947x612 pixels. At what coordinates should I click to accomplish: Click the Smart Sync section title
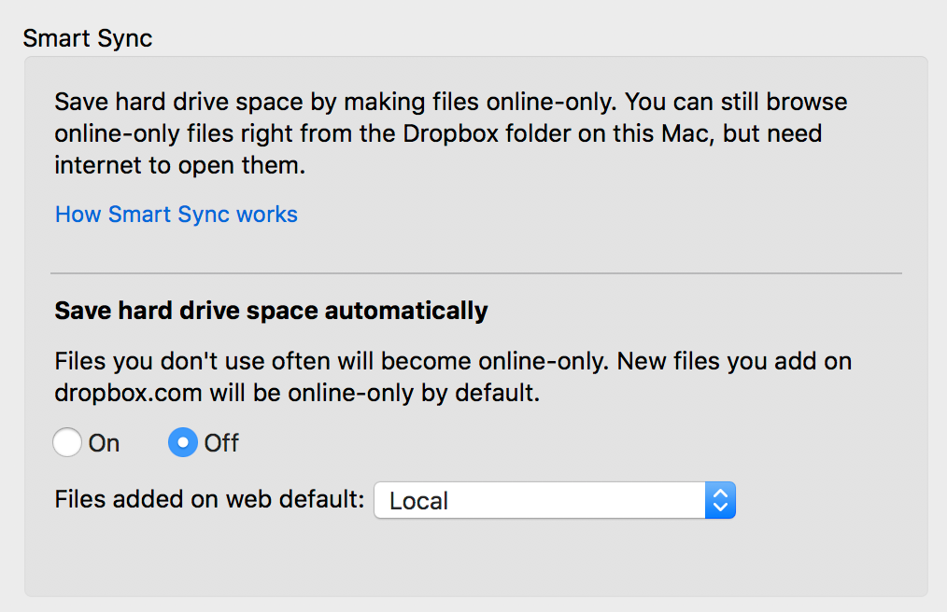click(87, 38)
